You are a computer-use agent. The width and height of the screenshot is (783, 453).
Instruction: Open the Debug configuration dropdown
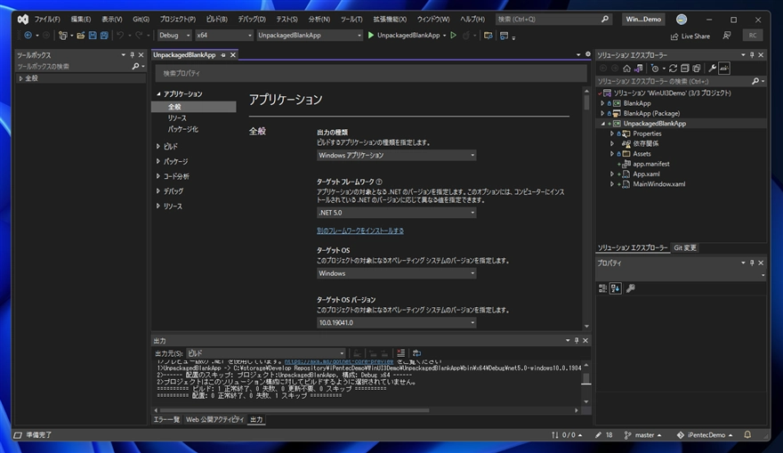point(174,36)
